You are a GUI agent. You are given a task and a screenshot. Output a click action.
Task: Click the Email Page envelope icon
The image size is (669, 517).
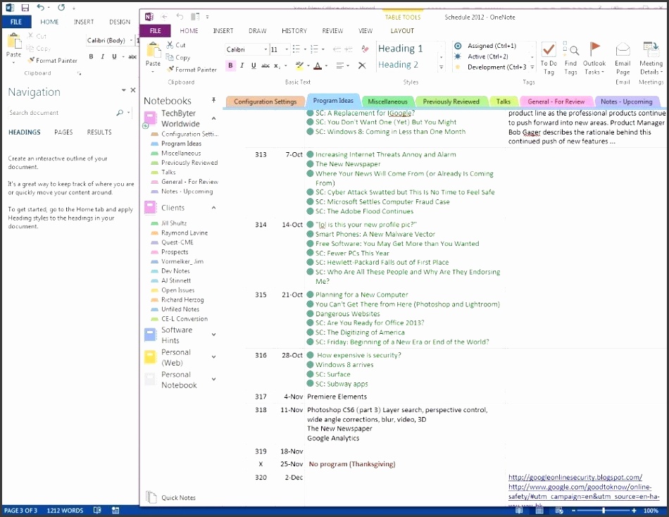click(x=623, y=51)
